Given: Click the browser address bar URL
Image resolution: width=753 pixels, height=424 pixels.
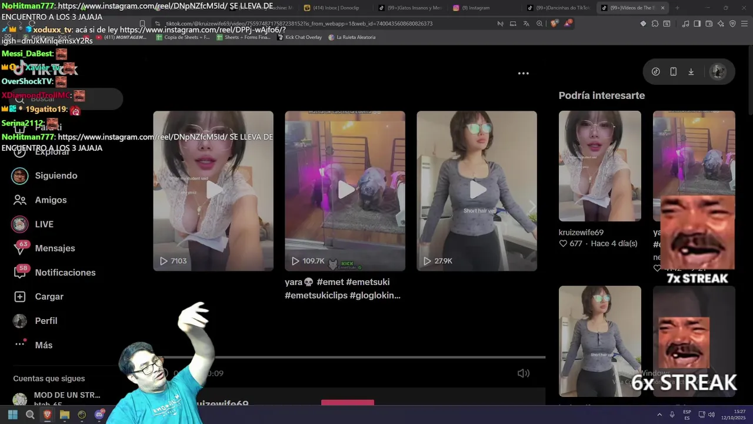Looking at the screenshot, I should tap(299, 24).
